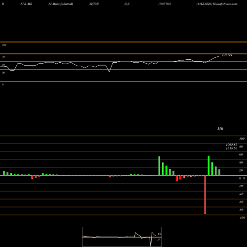
Task: Click the (11KLM26) MunafaSutra.com header text
Action: click(217, 4)
